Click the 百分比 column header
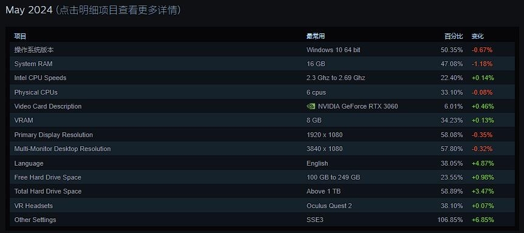Viewport: 524px width, 233px height. tap(454, 36)
